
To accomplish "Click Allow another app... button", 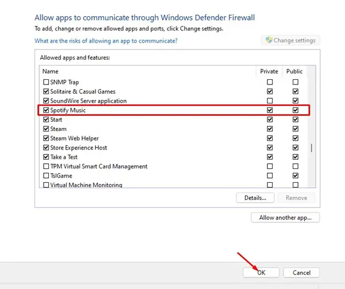I will coord(285,218).
